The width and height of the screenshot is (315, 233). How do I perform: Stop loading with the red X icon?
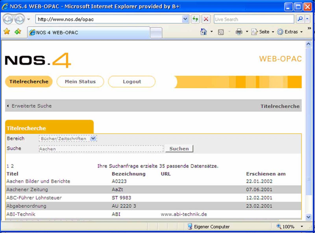(x=206, y=19)
